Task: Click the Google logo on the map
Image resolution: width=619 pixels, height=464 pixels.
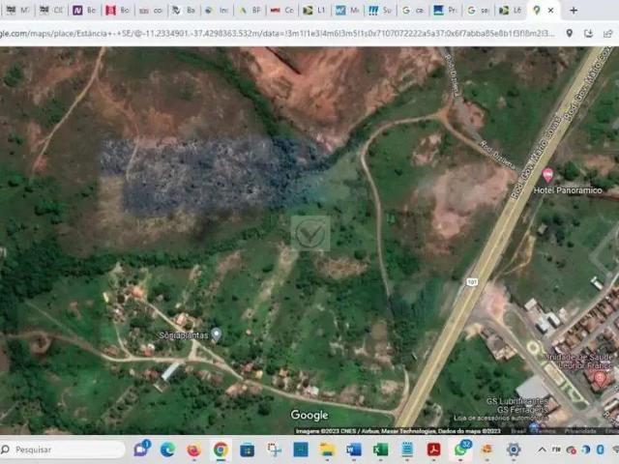Action: pyautogui.click(x=309, y=415)
